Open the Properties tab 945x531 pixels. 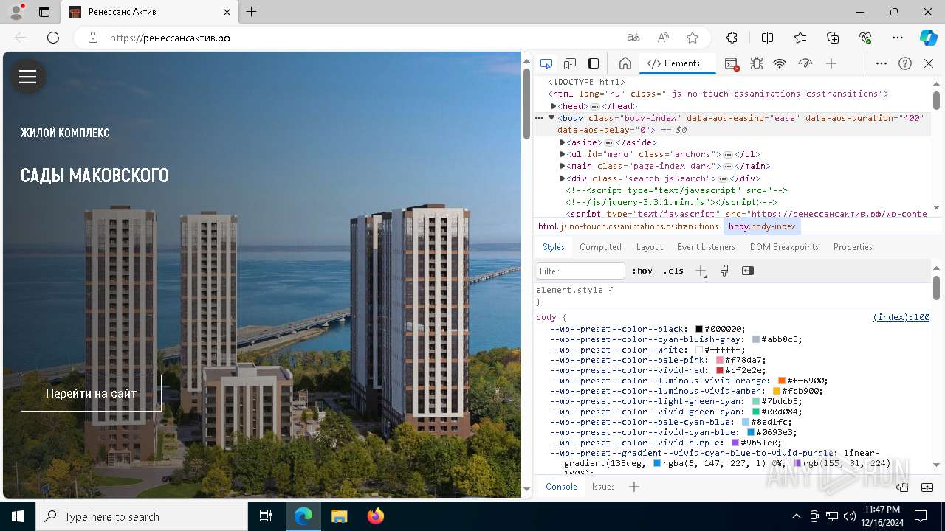(x=853, y=247)
